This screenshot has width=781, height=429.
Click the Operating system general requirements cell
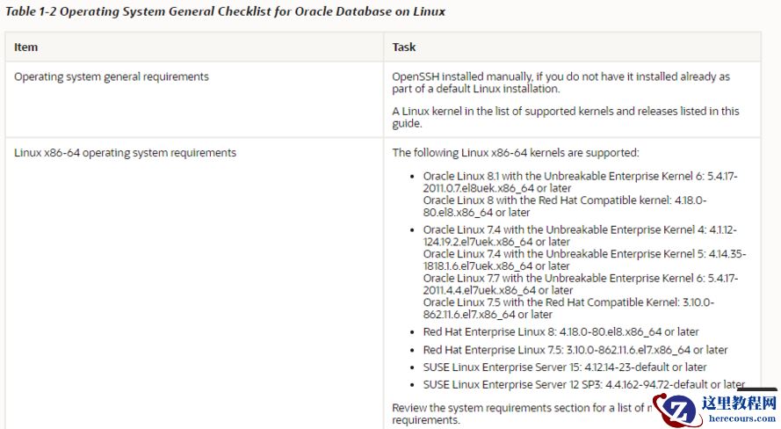(x=112, y=76)
